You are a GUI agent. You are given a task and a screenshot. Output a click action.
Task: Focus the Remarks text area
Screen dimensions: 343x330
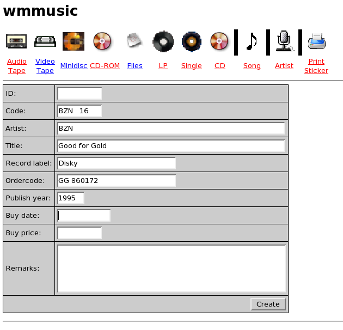pos(171,268)
